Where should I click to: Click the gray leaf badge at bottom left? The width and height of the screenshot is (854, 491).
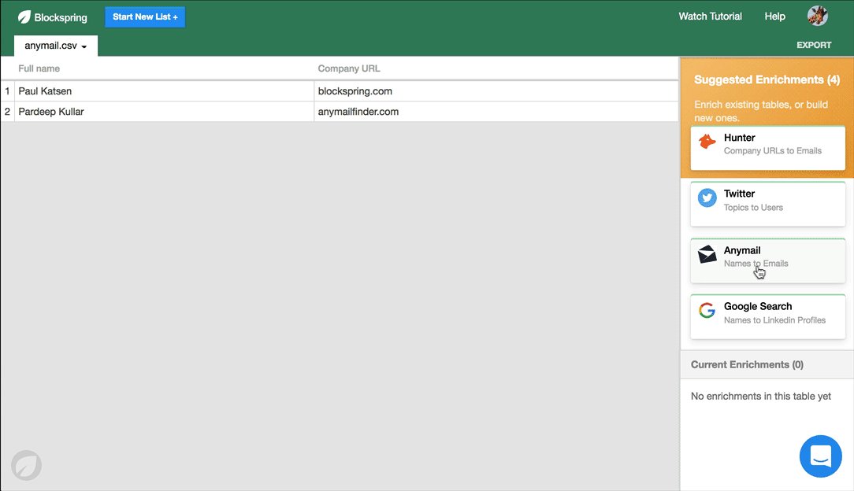26,466
